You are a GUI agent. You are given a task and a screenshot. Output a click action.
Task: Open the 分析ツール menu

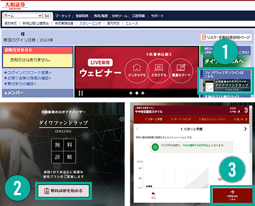(x=120, y=16)
